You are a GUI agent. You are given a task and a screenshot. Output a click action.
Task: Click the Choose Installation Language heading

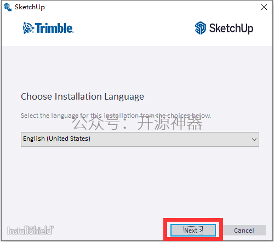(82, 96)
